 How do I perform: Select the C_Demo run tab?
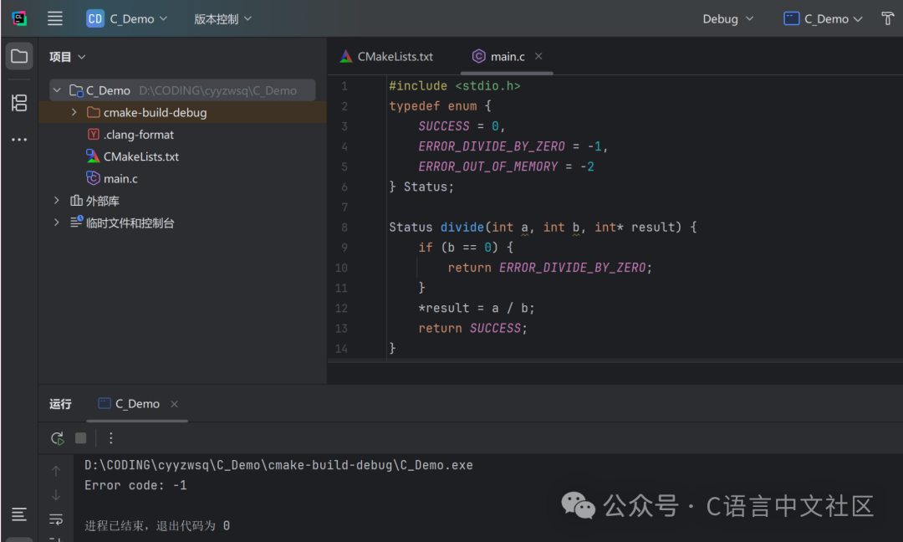137,404
